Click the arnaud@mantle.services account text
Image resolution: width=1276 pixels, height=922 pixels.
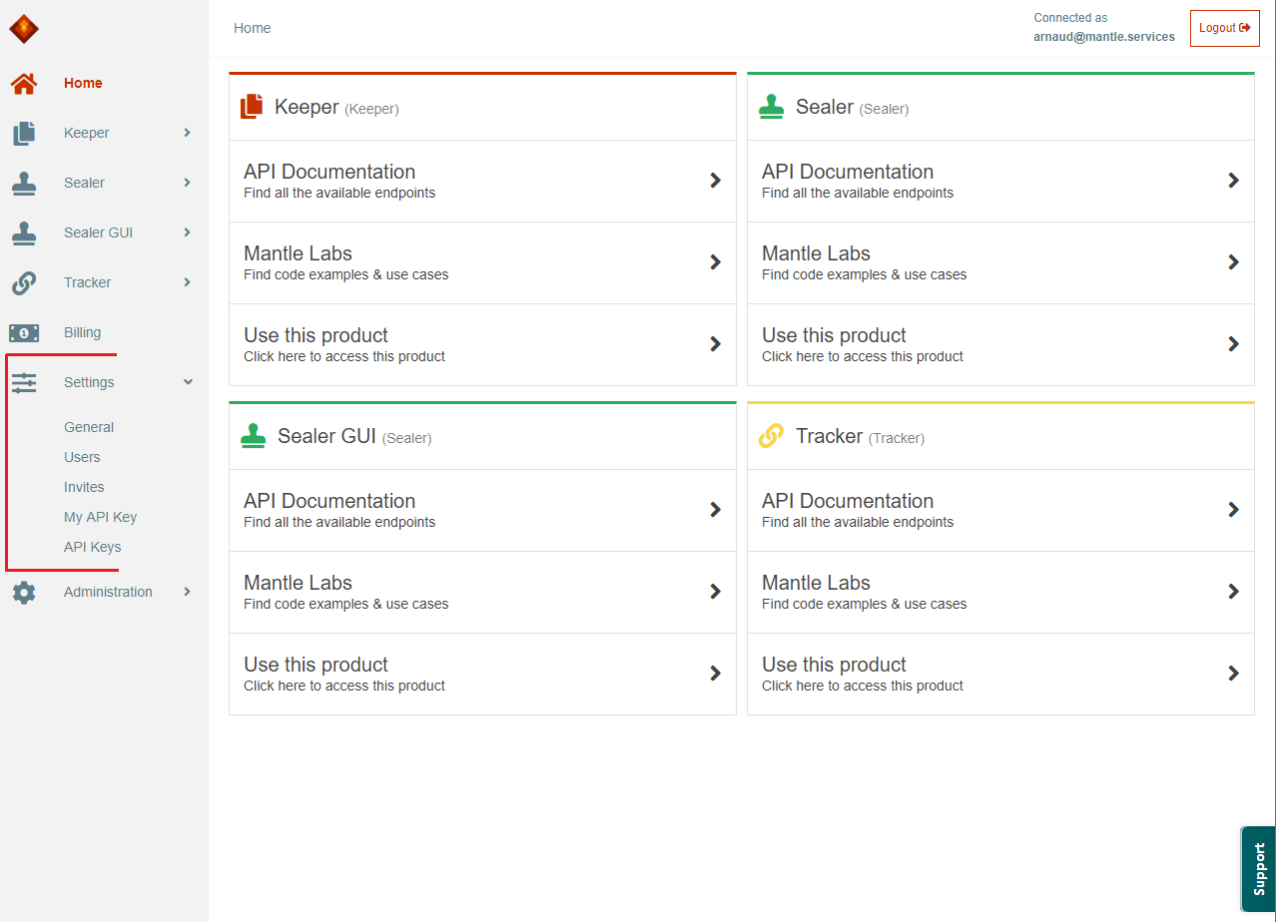[x=1104, y=37]
